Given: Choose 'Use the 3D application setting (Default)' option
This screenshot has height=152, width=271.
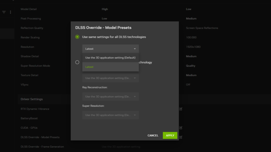Looking at the screenshot, I should point(110,58).
